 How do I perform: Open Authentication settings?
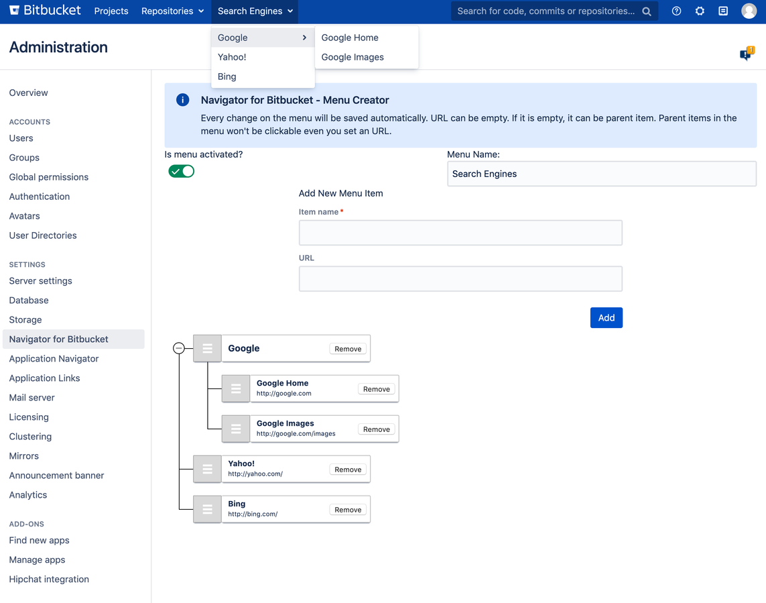point(39,197)
